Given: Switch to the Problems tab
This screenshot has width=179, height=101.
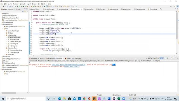Looking at the screenshot, I should [x=33, y=59].
